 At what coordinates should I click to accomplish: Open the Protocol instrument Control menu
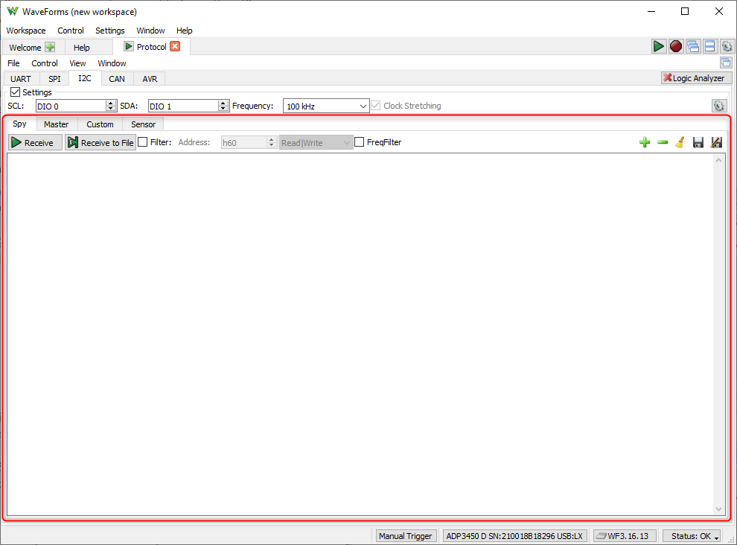45,63
